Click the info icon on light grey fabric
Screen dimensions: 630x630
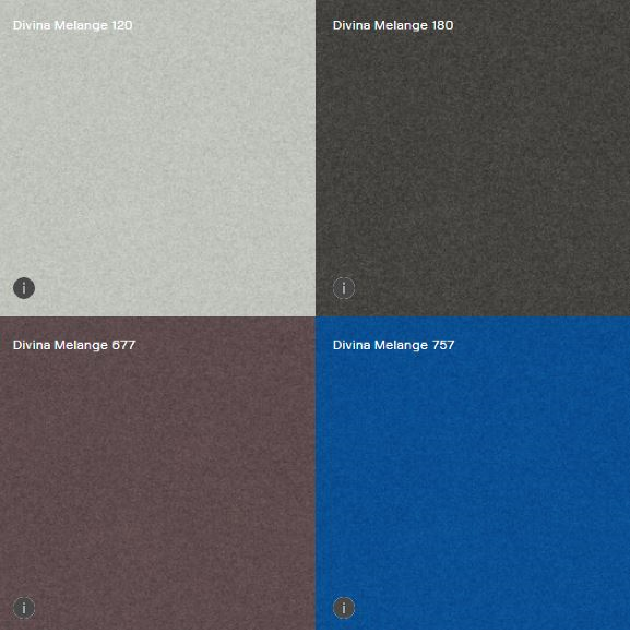(x=24, y=288)
